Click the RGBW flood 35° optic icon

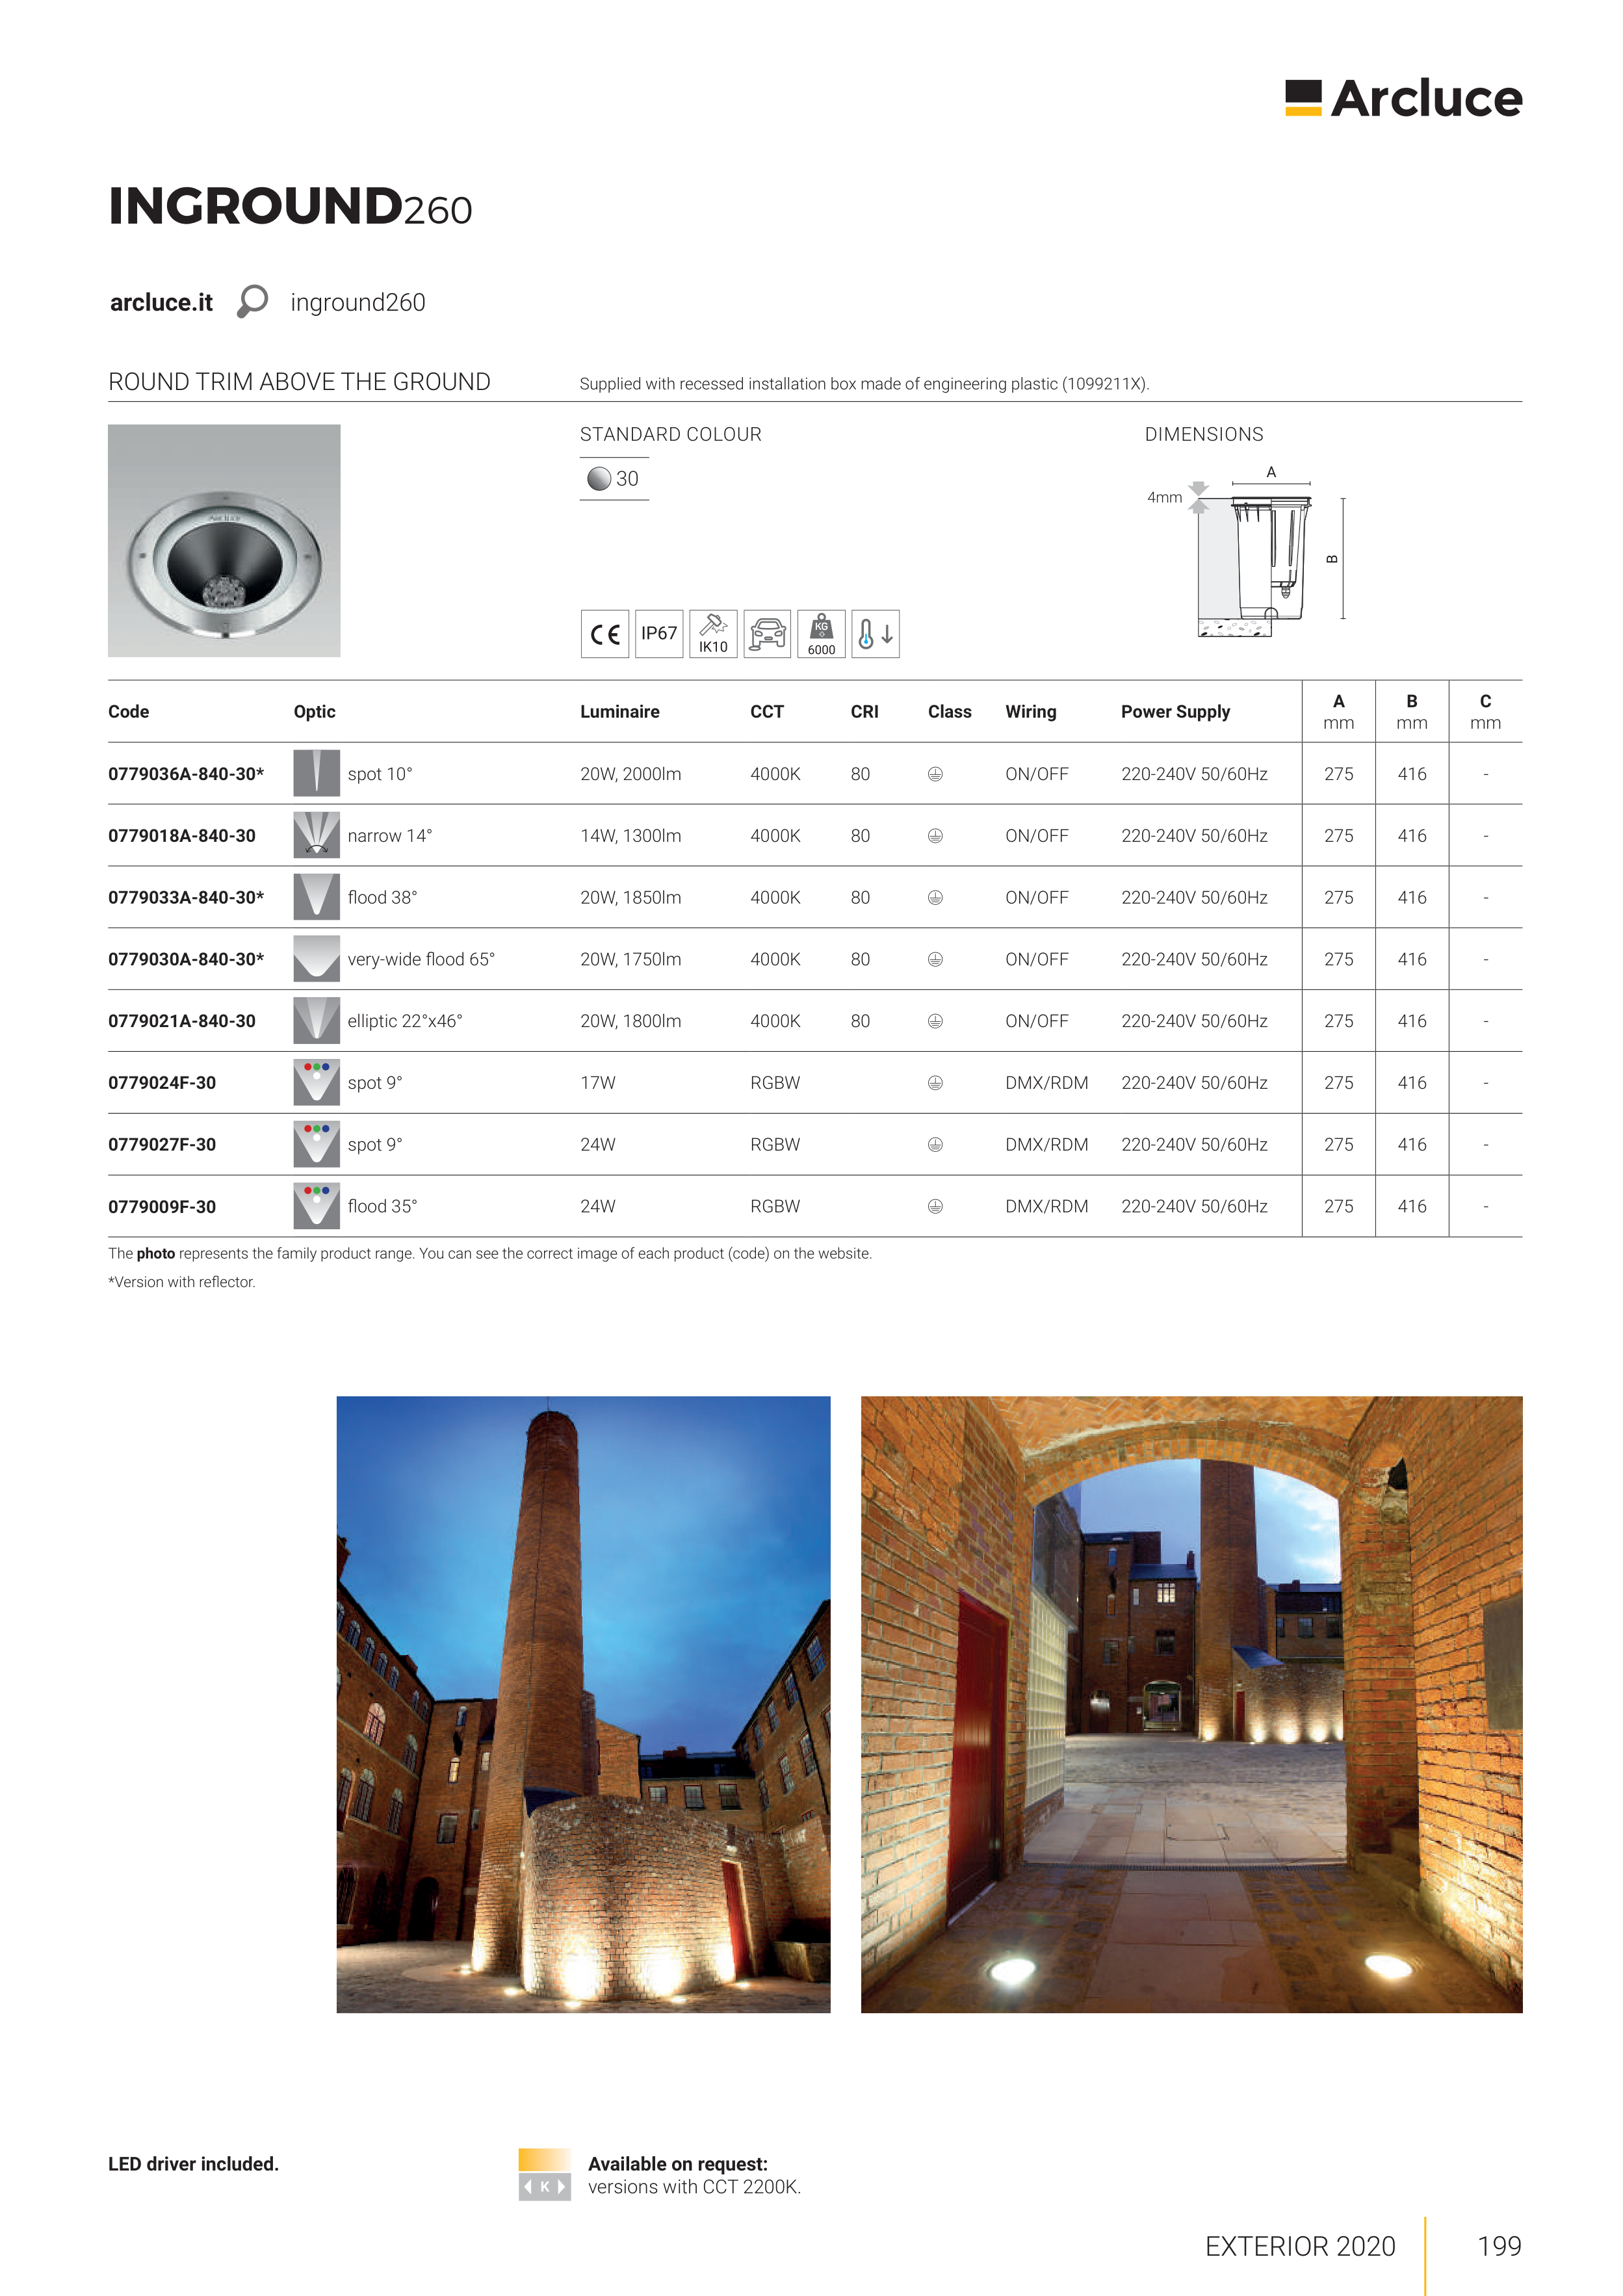point(316,1206)
